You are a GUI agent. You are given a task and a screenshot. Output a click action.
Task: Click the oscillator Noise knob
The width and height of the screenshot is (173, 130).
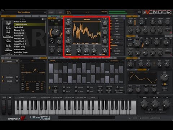coord(68,51)
